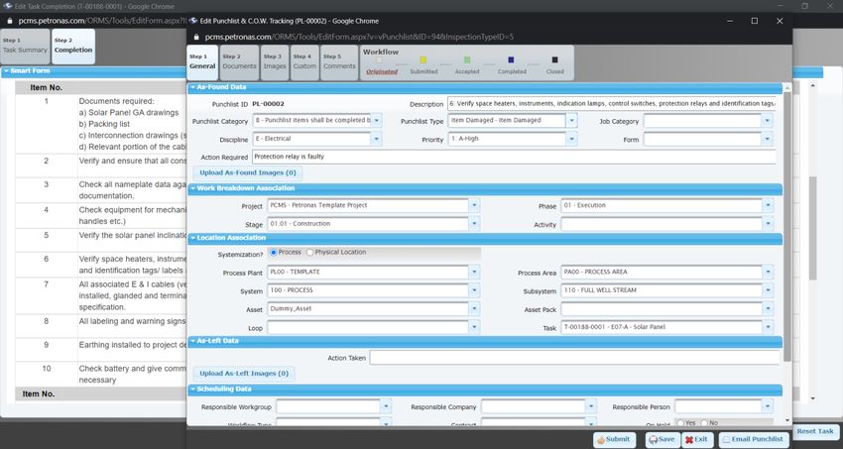Select Yes for On Hold
843x449 pixels.
click(x=680, y=423)
